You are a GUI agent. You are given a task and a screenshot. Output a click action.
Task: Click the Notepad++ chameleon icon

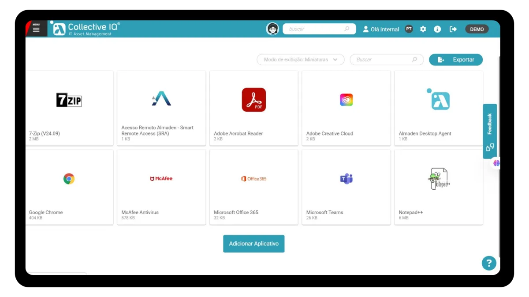439,179
